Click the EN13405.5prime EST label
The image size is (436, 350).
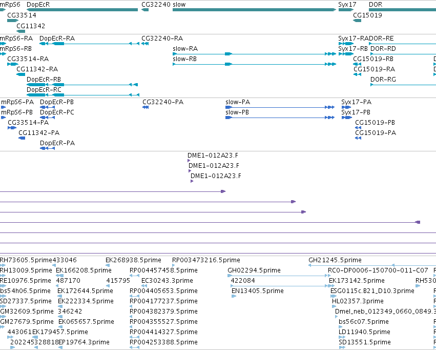258,291
